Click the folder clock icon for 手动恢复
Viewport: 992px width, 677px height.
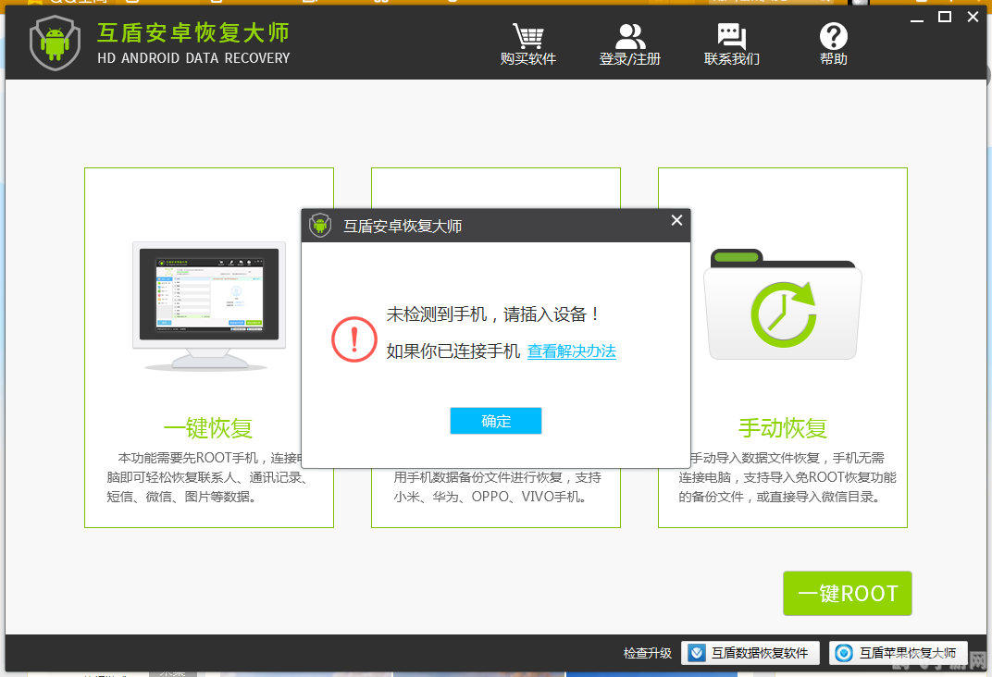click(x=782, y=305)
